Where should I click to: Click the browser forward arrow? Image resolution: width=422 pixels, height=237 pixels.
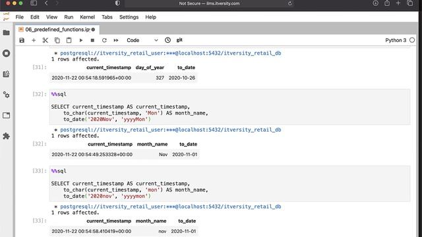point(57,3)
